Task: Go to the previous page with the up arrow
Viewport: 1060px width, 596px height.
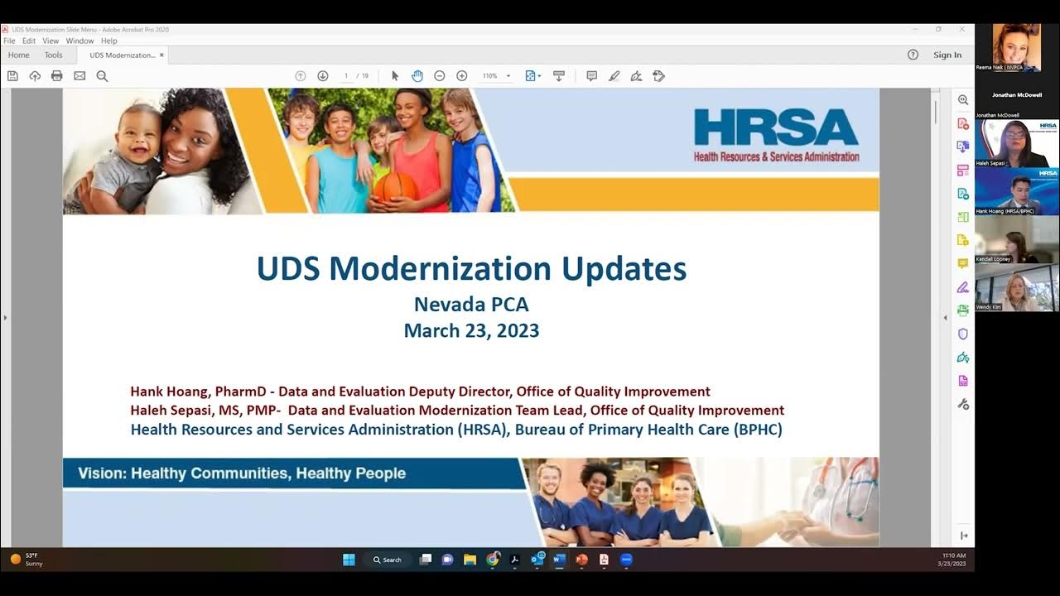Action: [301, 76]
